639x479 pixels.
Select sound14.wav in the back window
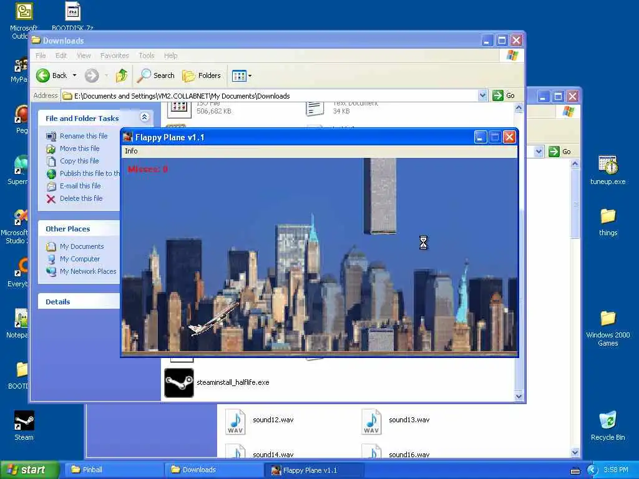(x=273, y=455)
